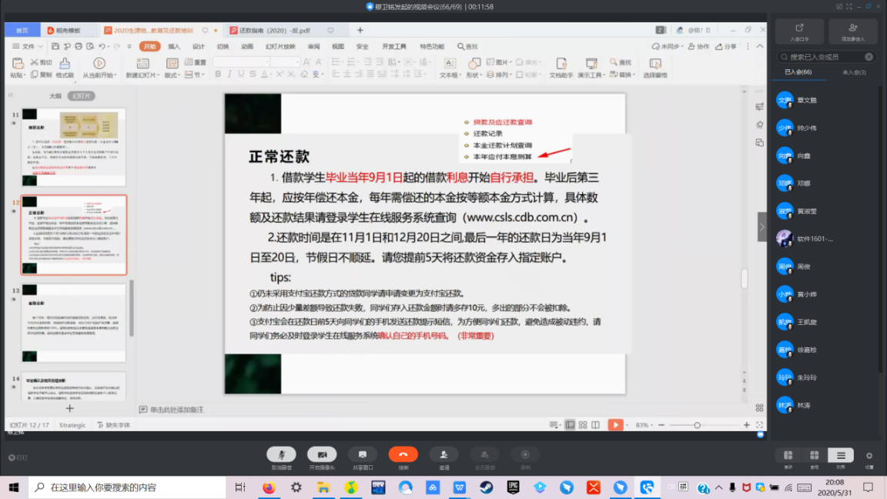The image size is (887, 499).
Task: Expand the 新建幻灯片 dropdown
Action: tap(142, 75)
